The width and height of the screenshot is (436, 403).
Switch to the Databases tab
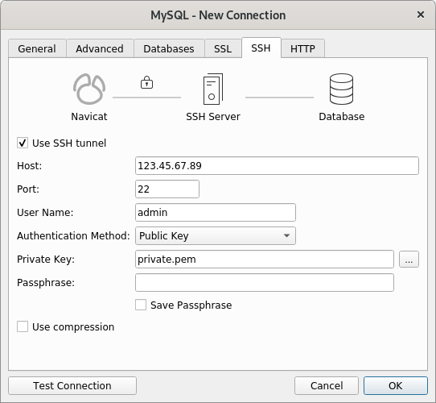pos(169,49)
